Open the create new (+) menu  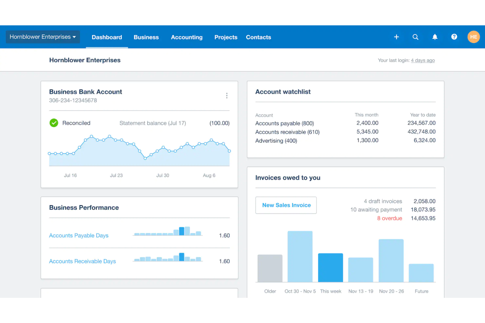click(397, 37)
